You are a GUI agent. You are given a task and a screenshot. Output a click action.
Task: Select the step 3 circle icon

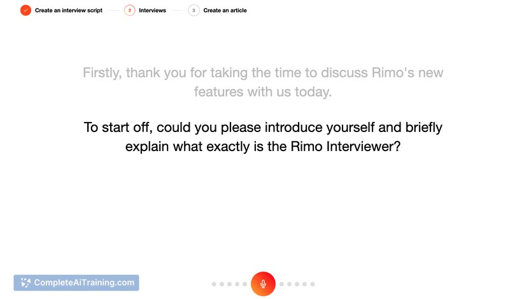(x=194, y=10)
